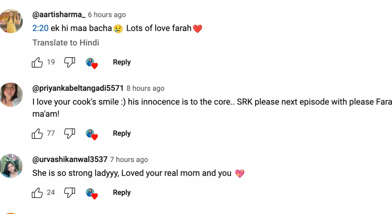Click creator heart badge on @urvashikanwal3537 comment
The height and width of the screenshot is (214, 392).
[x=91, y=193]
